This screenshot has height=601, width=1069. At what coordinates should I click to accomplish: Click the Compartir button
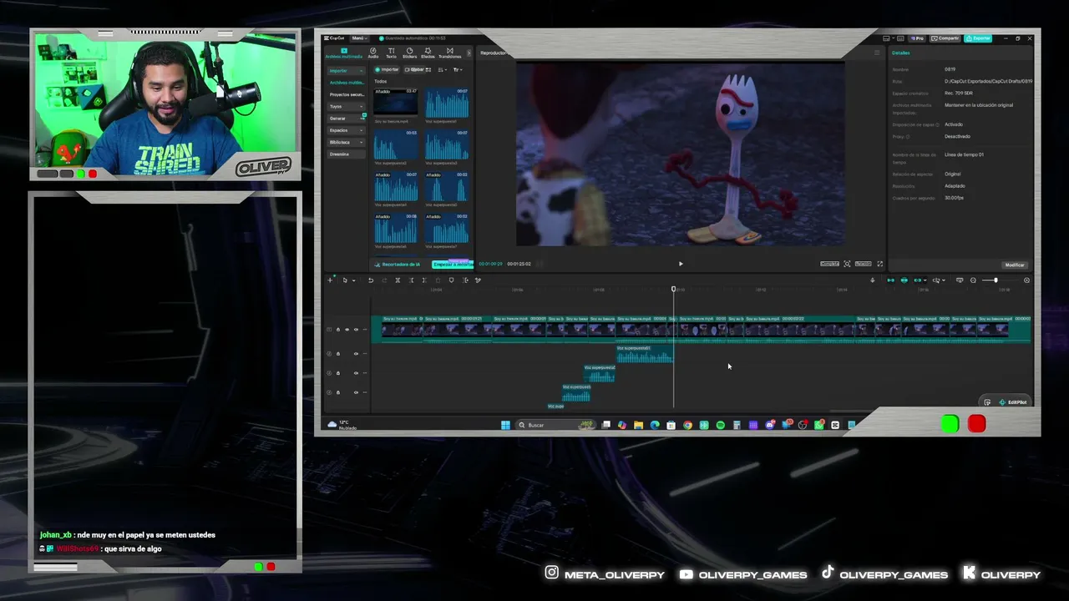[x=945, y=38]
